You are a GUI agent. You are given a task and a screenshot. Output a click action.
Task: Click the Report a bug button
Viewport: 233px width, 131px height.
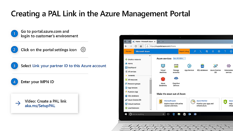tap(184, 51)
